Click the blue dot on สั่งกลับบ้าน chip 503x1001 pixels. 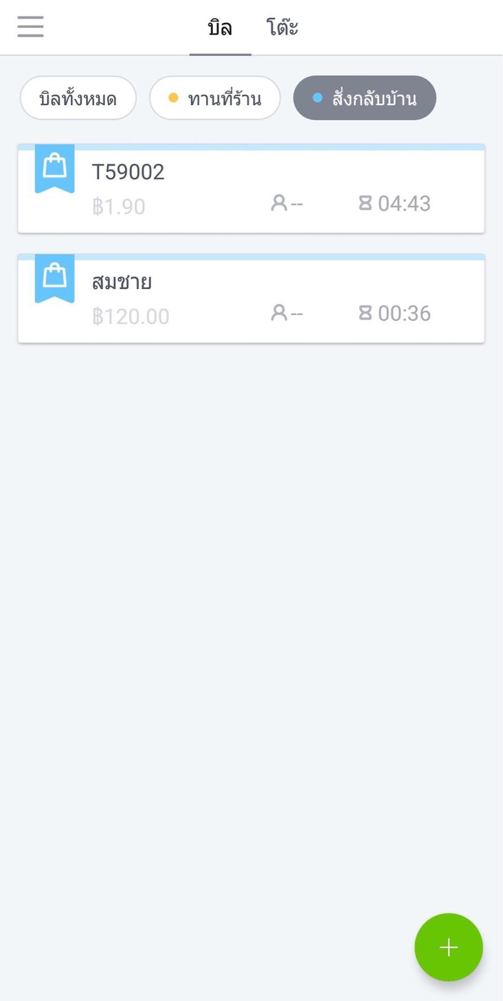pos(317,98)
